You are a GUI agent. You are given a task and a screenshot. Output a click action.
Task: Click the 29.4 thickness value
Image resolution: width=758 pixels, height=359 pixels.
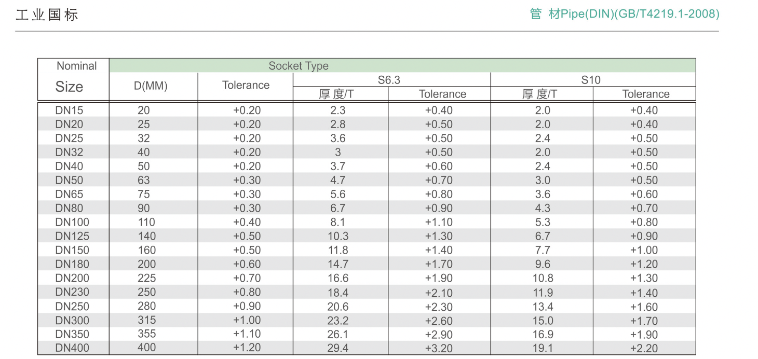coord(337,349)
